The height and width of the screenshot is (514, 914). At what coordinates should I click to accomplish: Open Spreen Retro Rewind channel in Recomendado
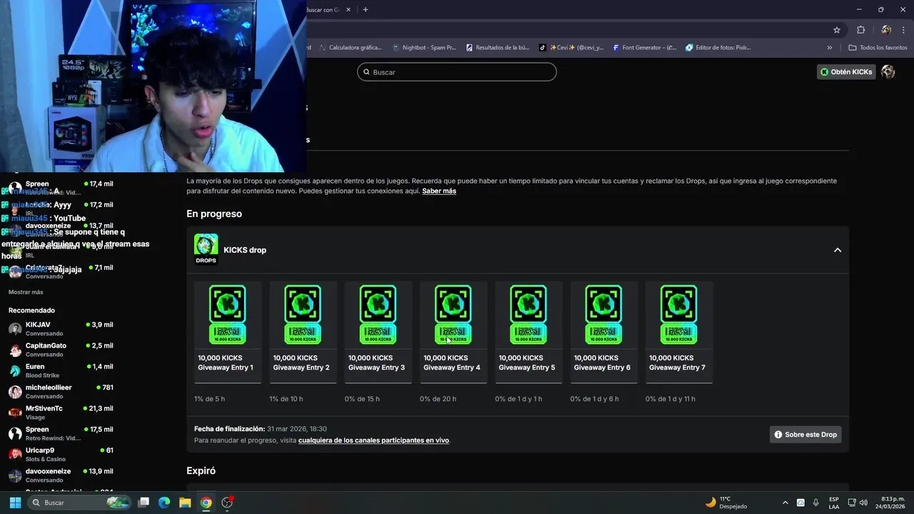[x=61, y=433]
